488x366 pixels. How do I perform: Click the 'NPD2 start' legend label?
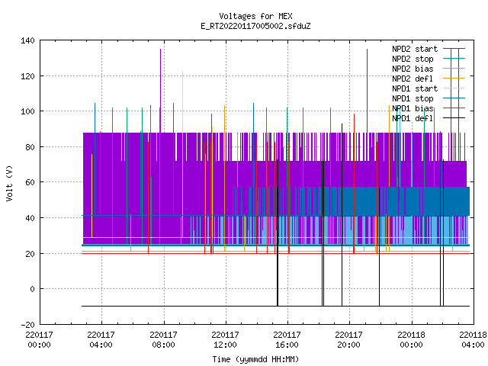[x=415, y=49]
